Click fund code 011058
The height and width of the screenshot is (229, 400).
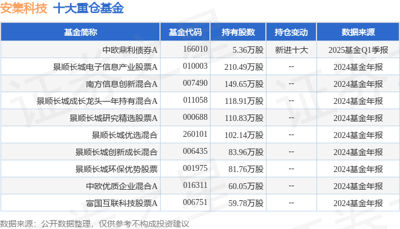tap(195, 100)
